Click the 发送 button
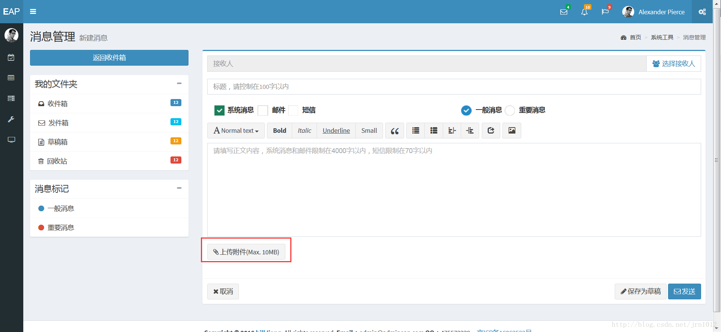721x332 pixels. coord(685,291)
